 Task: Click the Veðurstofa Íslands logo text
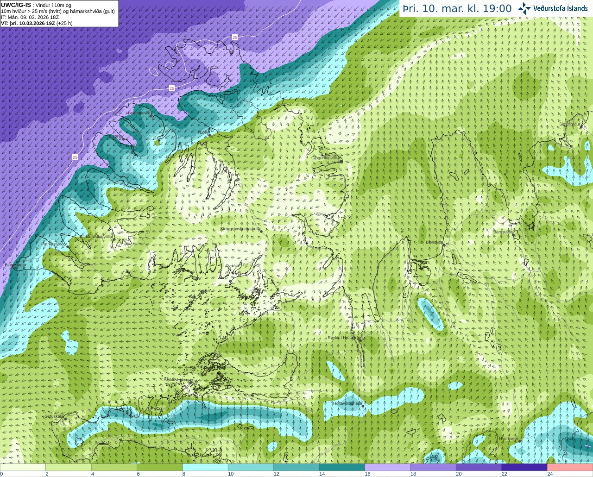click(x=561, y=8)
